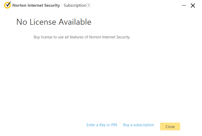Select the yellow Close button

tap(170, 126)
